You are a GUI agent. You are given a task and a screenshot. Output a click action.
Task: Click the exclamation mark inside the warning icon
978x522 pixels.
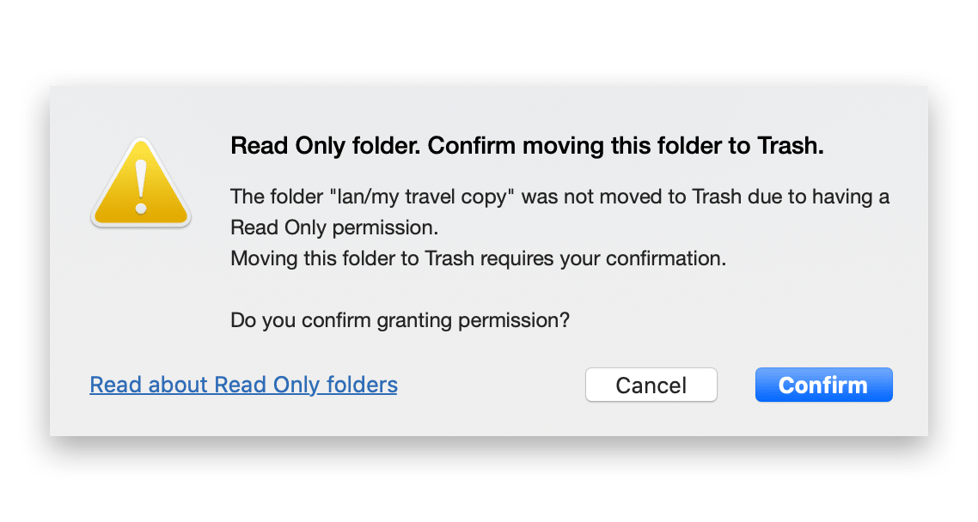pyautogui.click(x=141, y=187)
